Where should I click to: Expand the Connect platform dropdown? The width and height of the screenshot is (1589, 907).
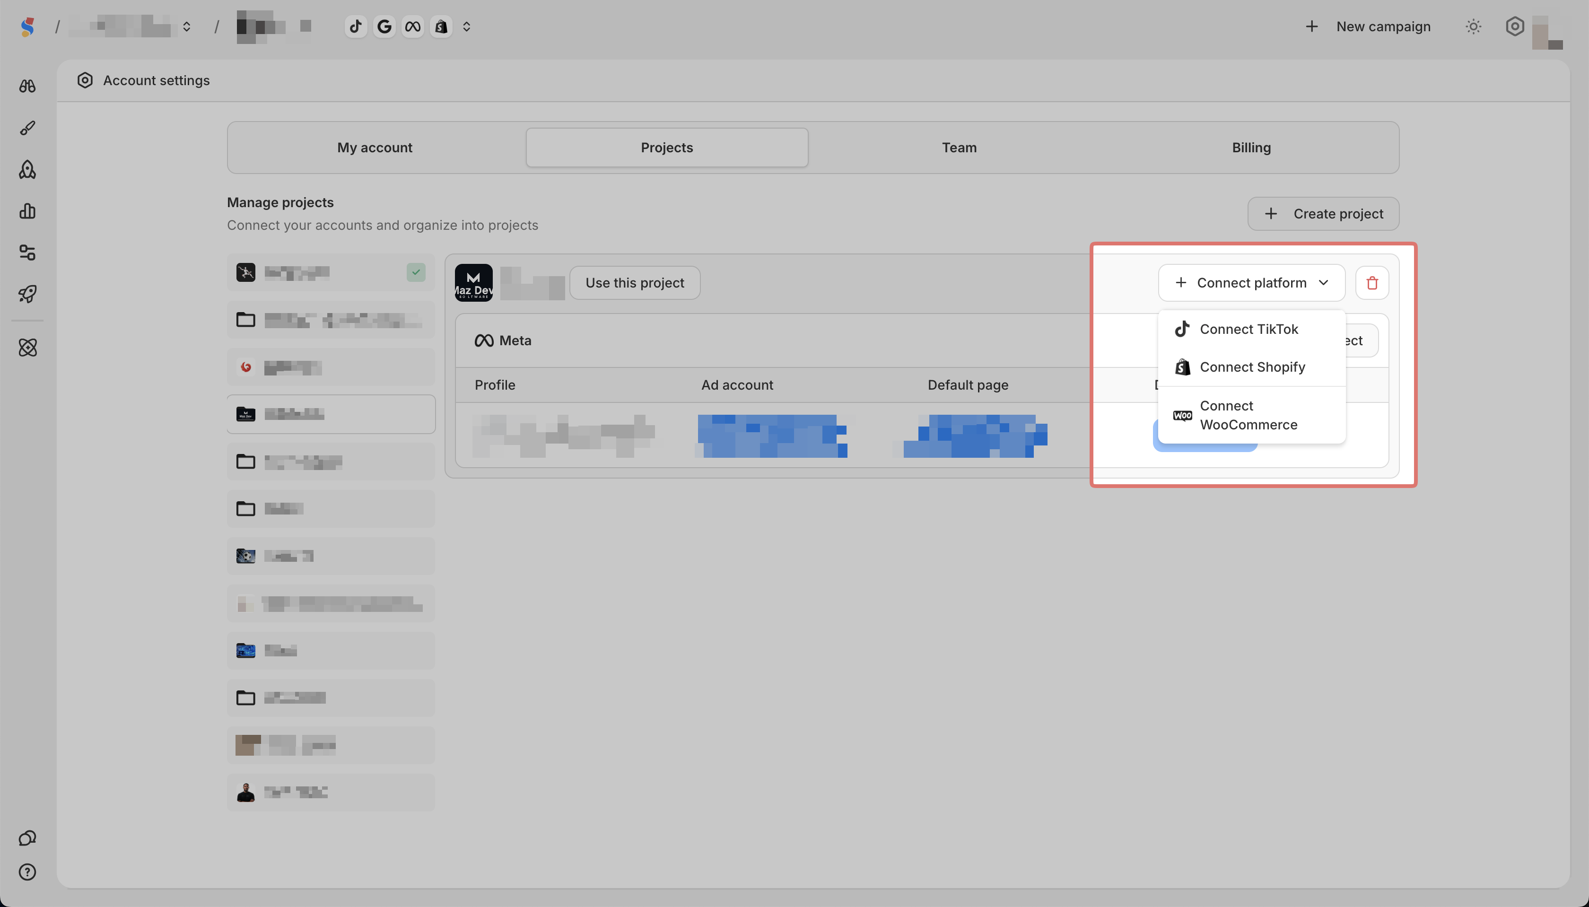(1251, 283)
